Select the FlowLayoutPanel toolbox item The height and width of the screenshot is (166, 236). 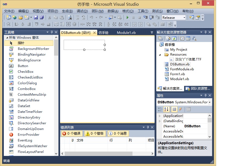pos(31,152)
